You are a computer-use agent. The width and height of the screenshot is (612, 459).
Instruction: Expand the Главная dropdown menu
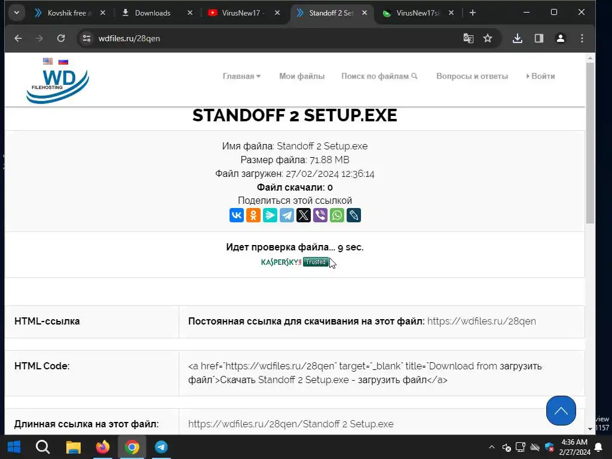[241, 76]
